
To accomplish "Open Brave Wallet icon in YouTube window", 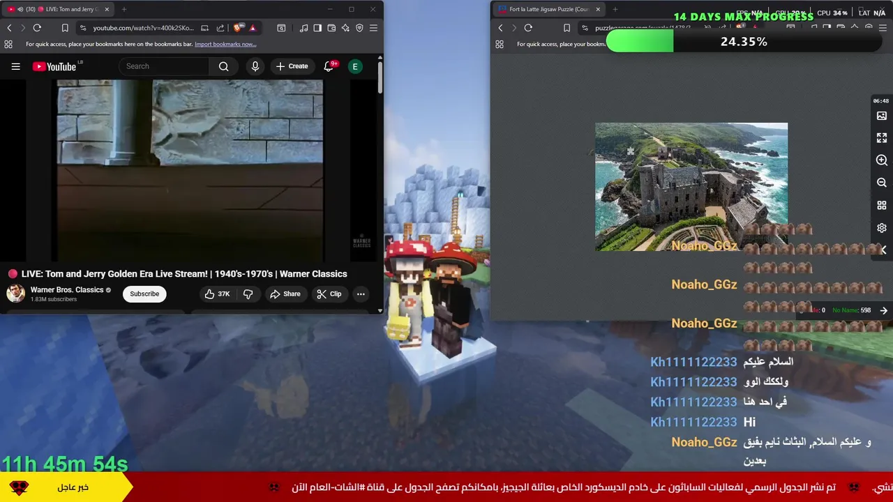I will click(331, 28).
